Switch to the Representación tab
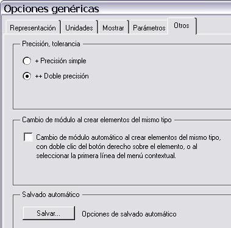231x228 pixels. click(x=33, y=28)
